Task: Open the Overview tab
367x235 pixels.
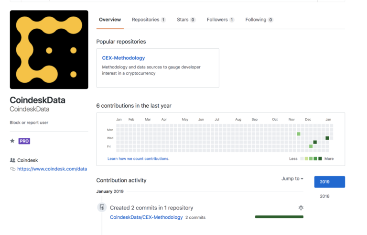Action: (110, 20)
